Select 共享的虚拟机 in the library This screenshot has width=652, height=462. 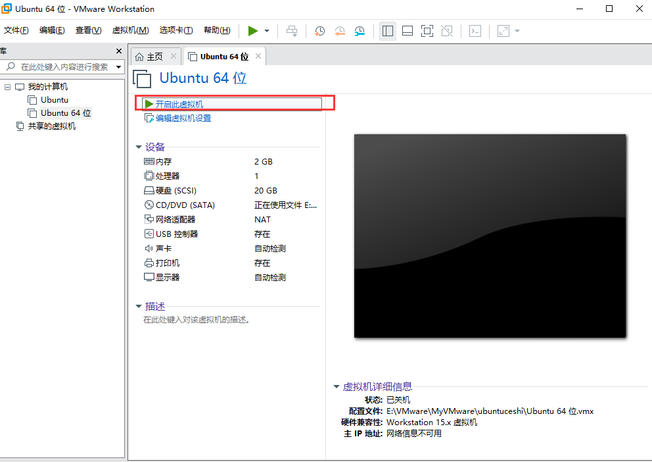coord(51,126)
